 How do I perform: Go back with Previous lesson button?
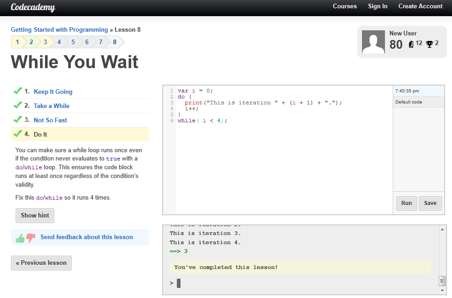[x=41, y=263]
